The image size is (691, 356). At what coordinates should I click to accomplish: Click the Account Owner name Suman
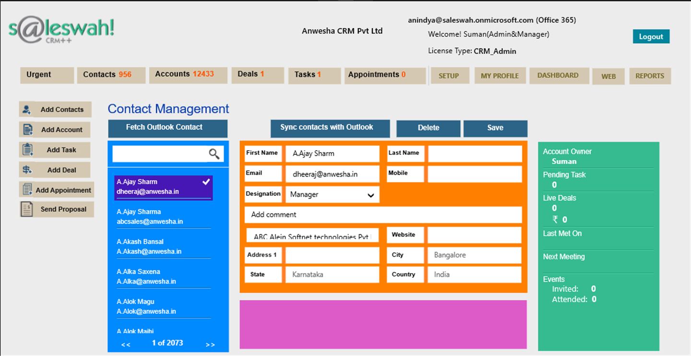click(x=564, y=162)
